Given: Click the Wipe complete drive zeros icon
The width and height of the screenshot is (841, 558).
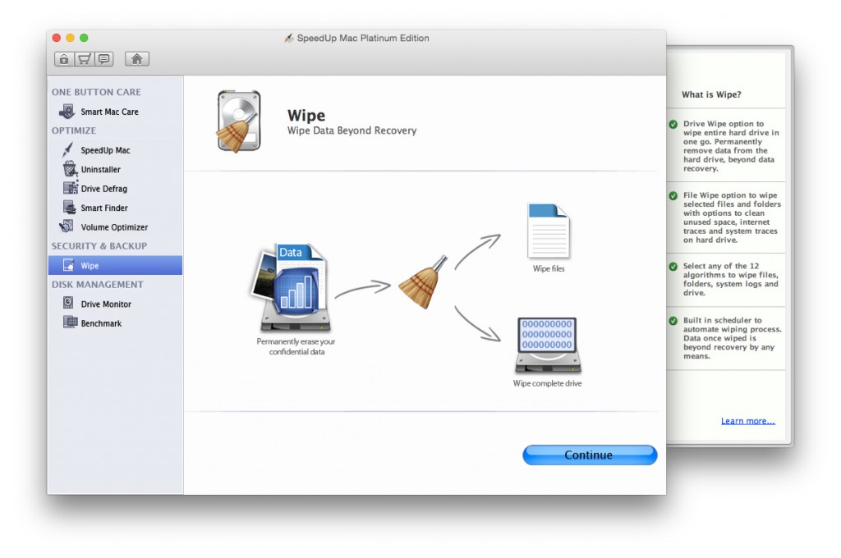Looking at the screenshot, I should tap(548, 345).
